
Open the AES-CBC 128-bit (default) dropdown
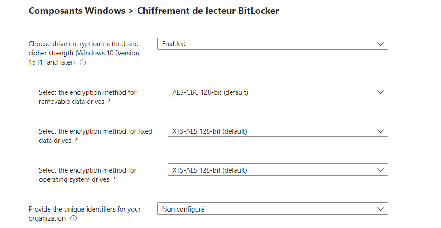tap(278, 92)
